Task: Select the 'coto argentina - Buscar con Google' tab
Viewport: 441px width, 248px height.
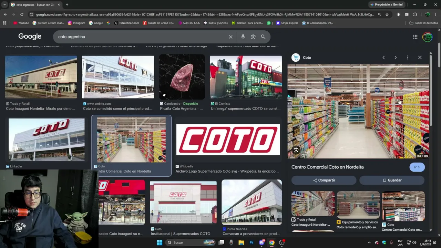Action: (x=35, y=4)
